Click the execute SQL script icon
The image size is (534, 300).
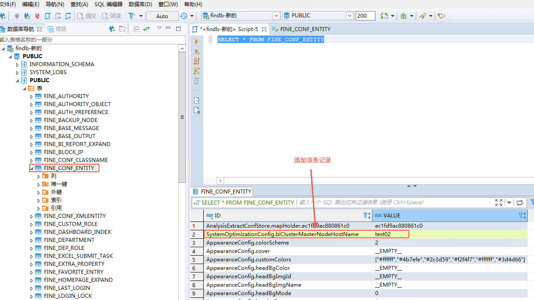coord(197,61)
